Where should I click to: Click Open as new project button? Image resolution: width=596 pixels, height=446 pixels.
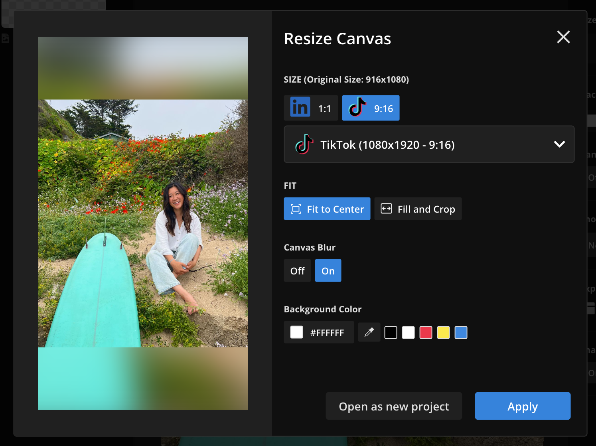coord(394,406)
